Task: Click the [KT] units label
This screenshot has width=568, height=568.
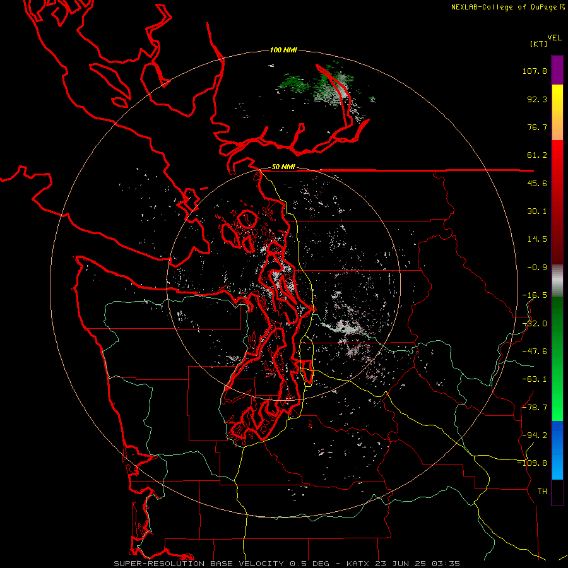Action: click(539, 44)
